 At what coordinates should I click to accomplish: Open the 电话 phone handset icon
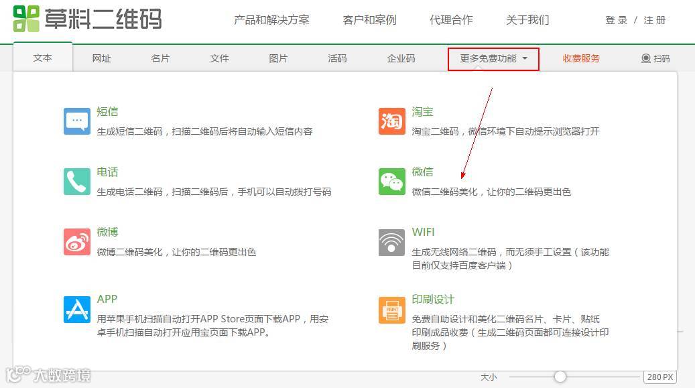(x=76, y=182)
